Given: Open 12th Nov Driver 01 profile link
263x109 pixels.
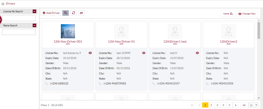Looking at the screenshot, I should [121, 42].
